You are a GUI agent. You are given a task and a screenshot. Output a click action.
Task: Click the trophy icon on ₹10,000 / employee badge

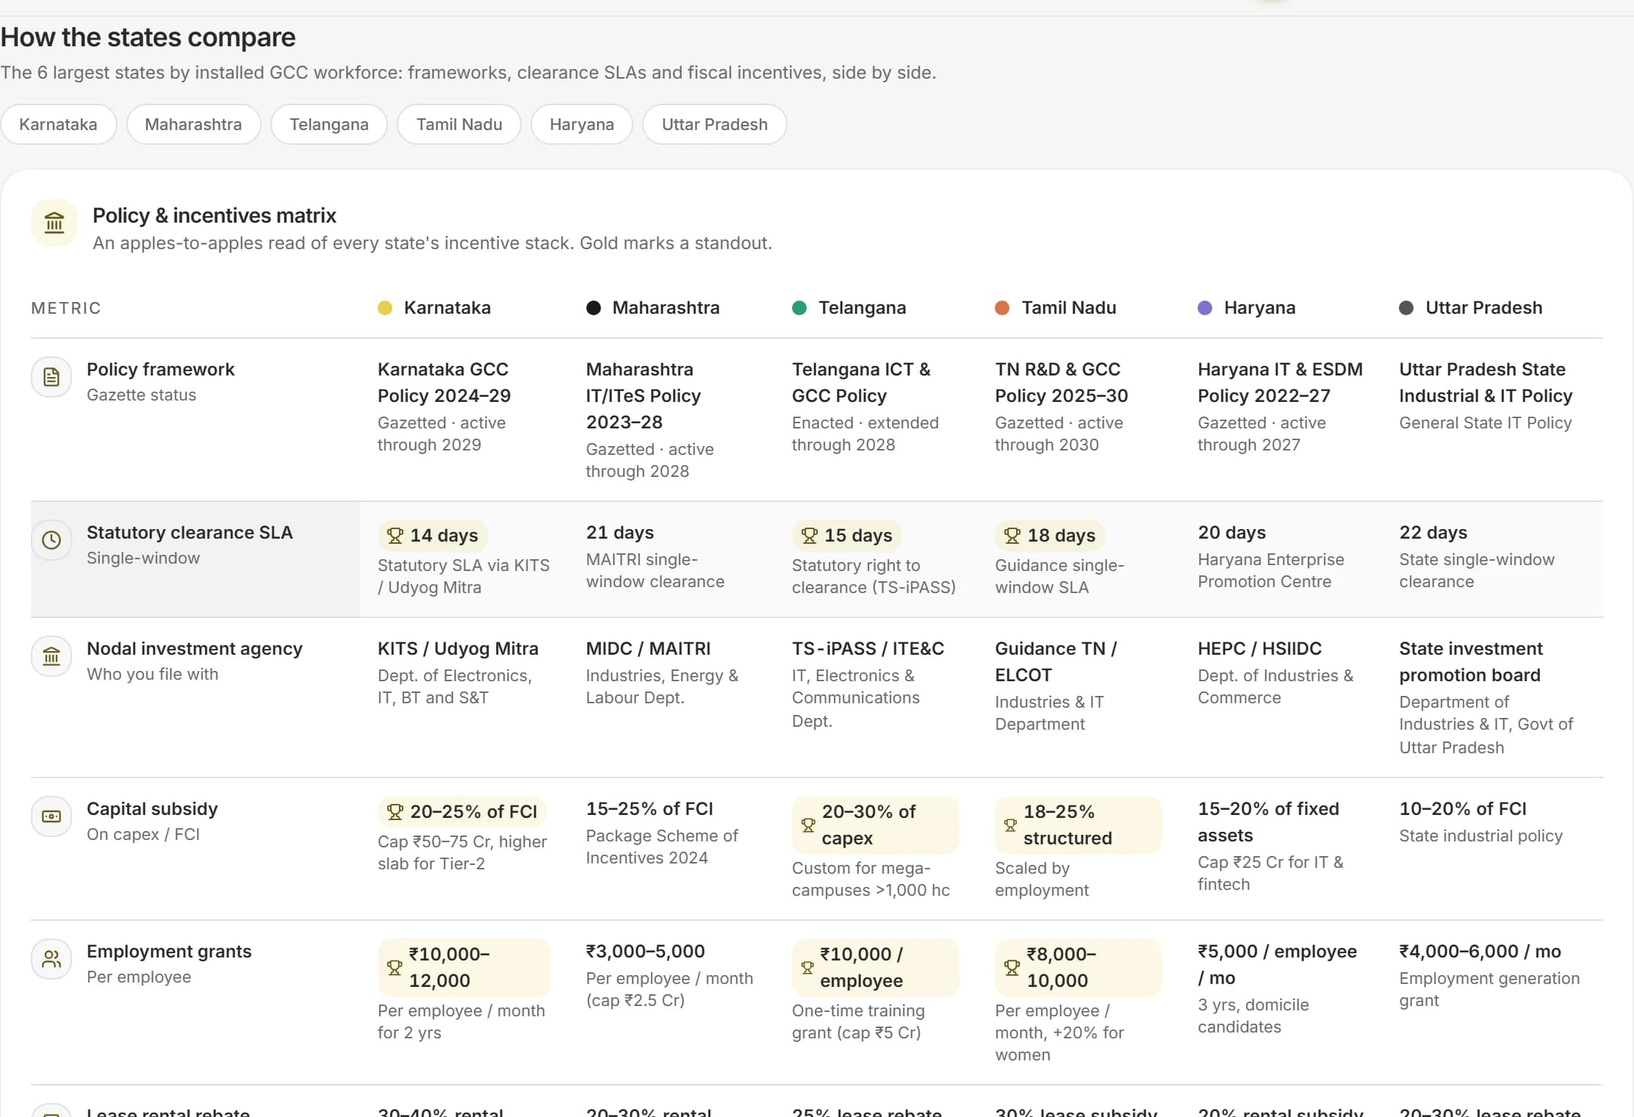(x=807, y=968)
